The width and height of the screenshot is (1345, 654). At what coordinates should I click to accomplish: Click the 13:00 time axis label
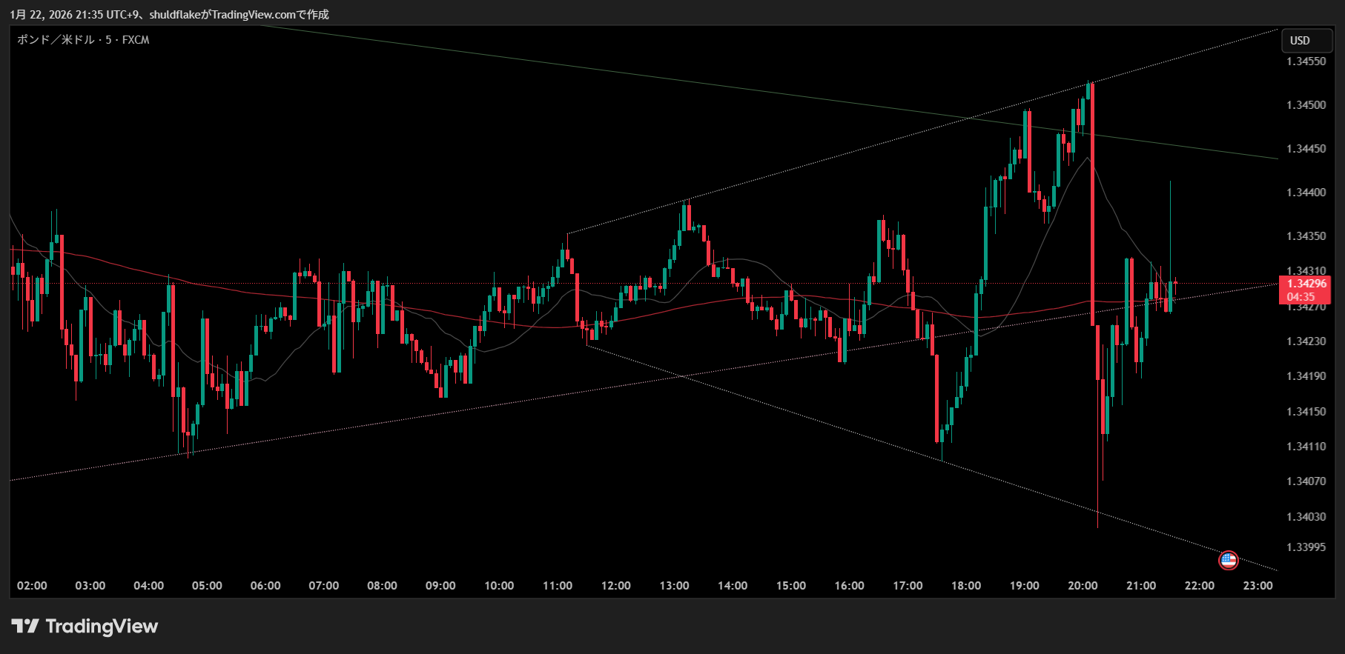674,586
